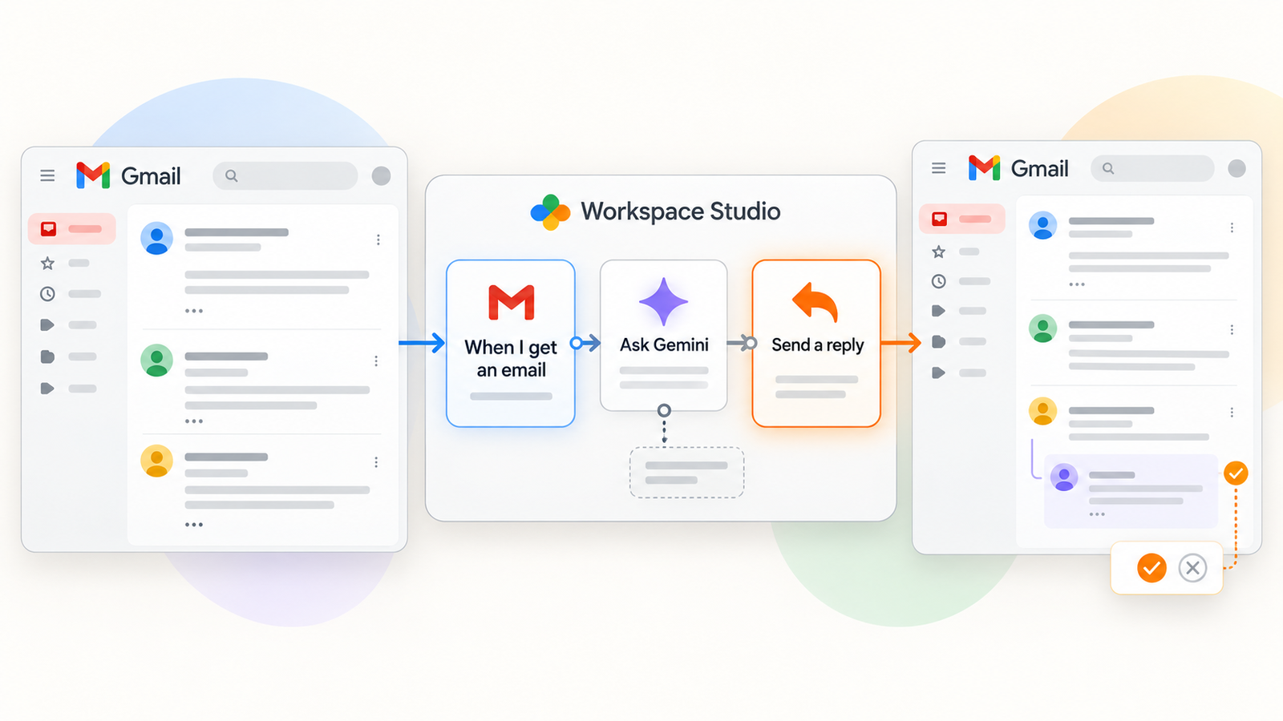Open more options for yellow-avatar email, right window
The width and height of the screenshot is (1283, 721).
click(1232, 412)
